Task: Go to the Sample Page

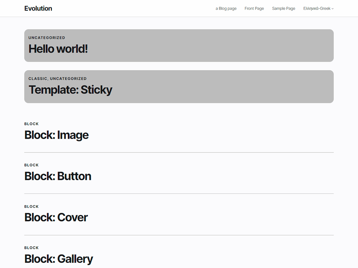Action: (x=283, y=8)
